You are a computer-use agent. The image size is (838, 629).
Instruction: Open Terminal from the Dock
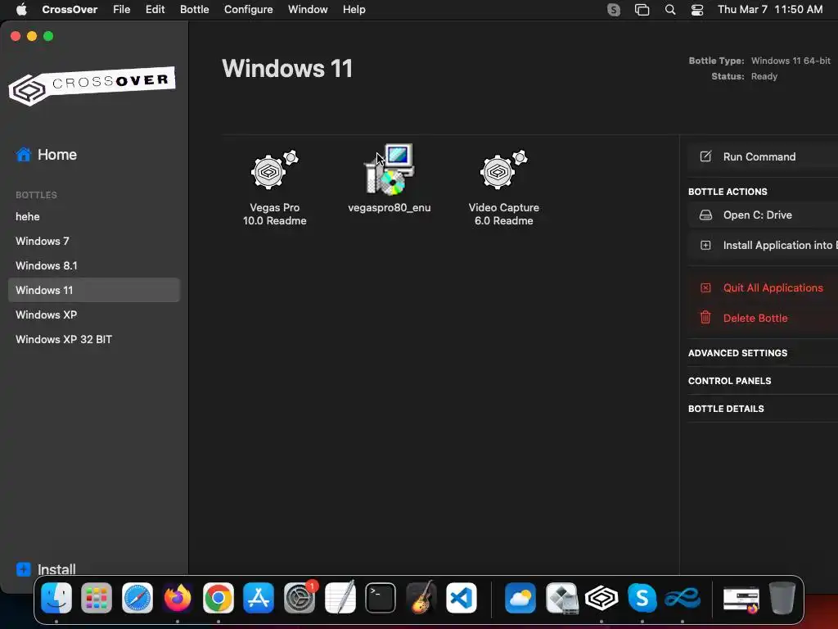tap(381, 598)
